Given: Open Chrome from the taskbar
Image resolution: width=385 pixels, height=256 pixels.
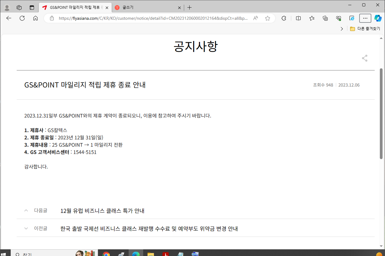Looking at the screenshot, I should (x=106, y=254).
